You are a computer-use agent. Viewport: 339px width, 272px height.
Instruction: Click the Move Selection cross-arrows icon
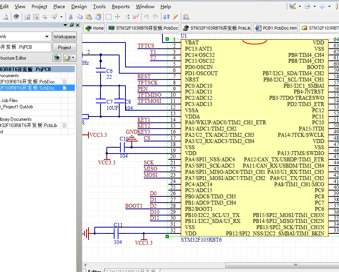click(117, 17)
